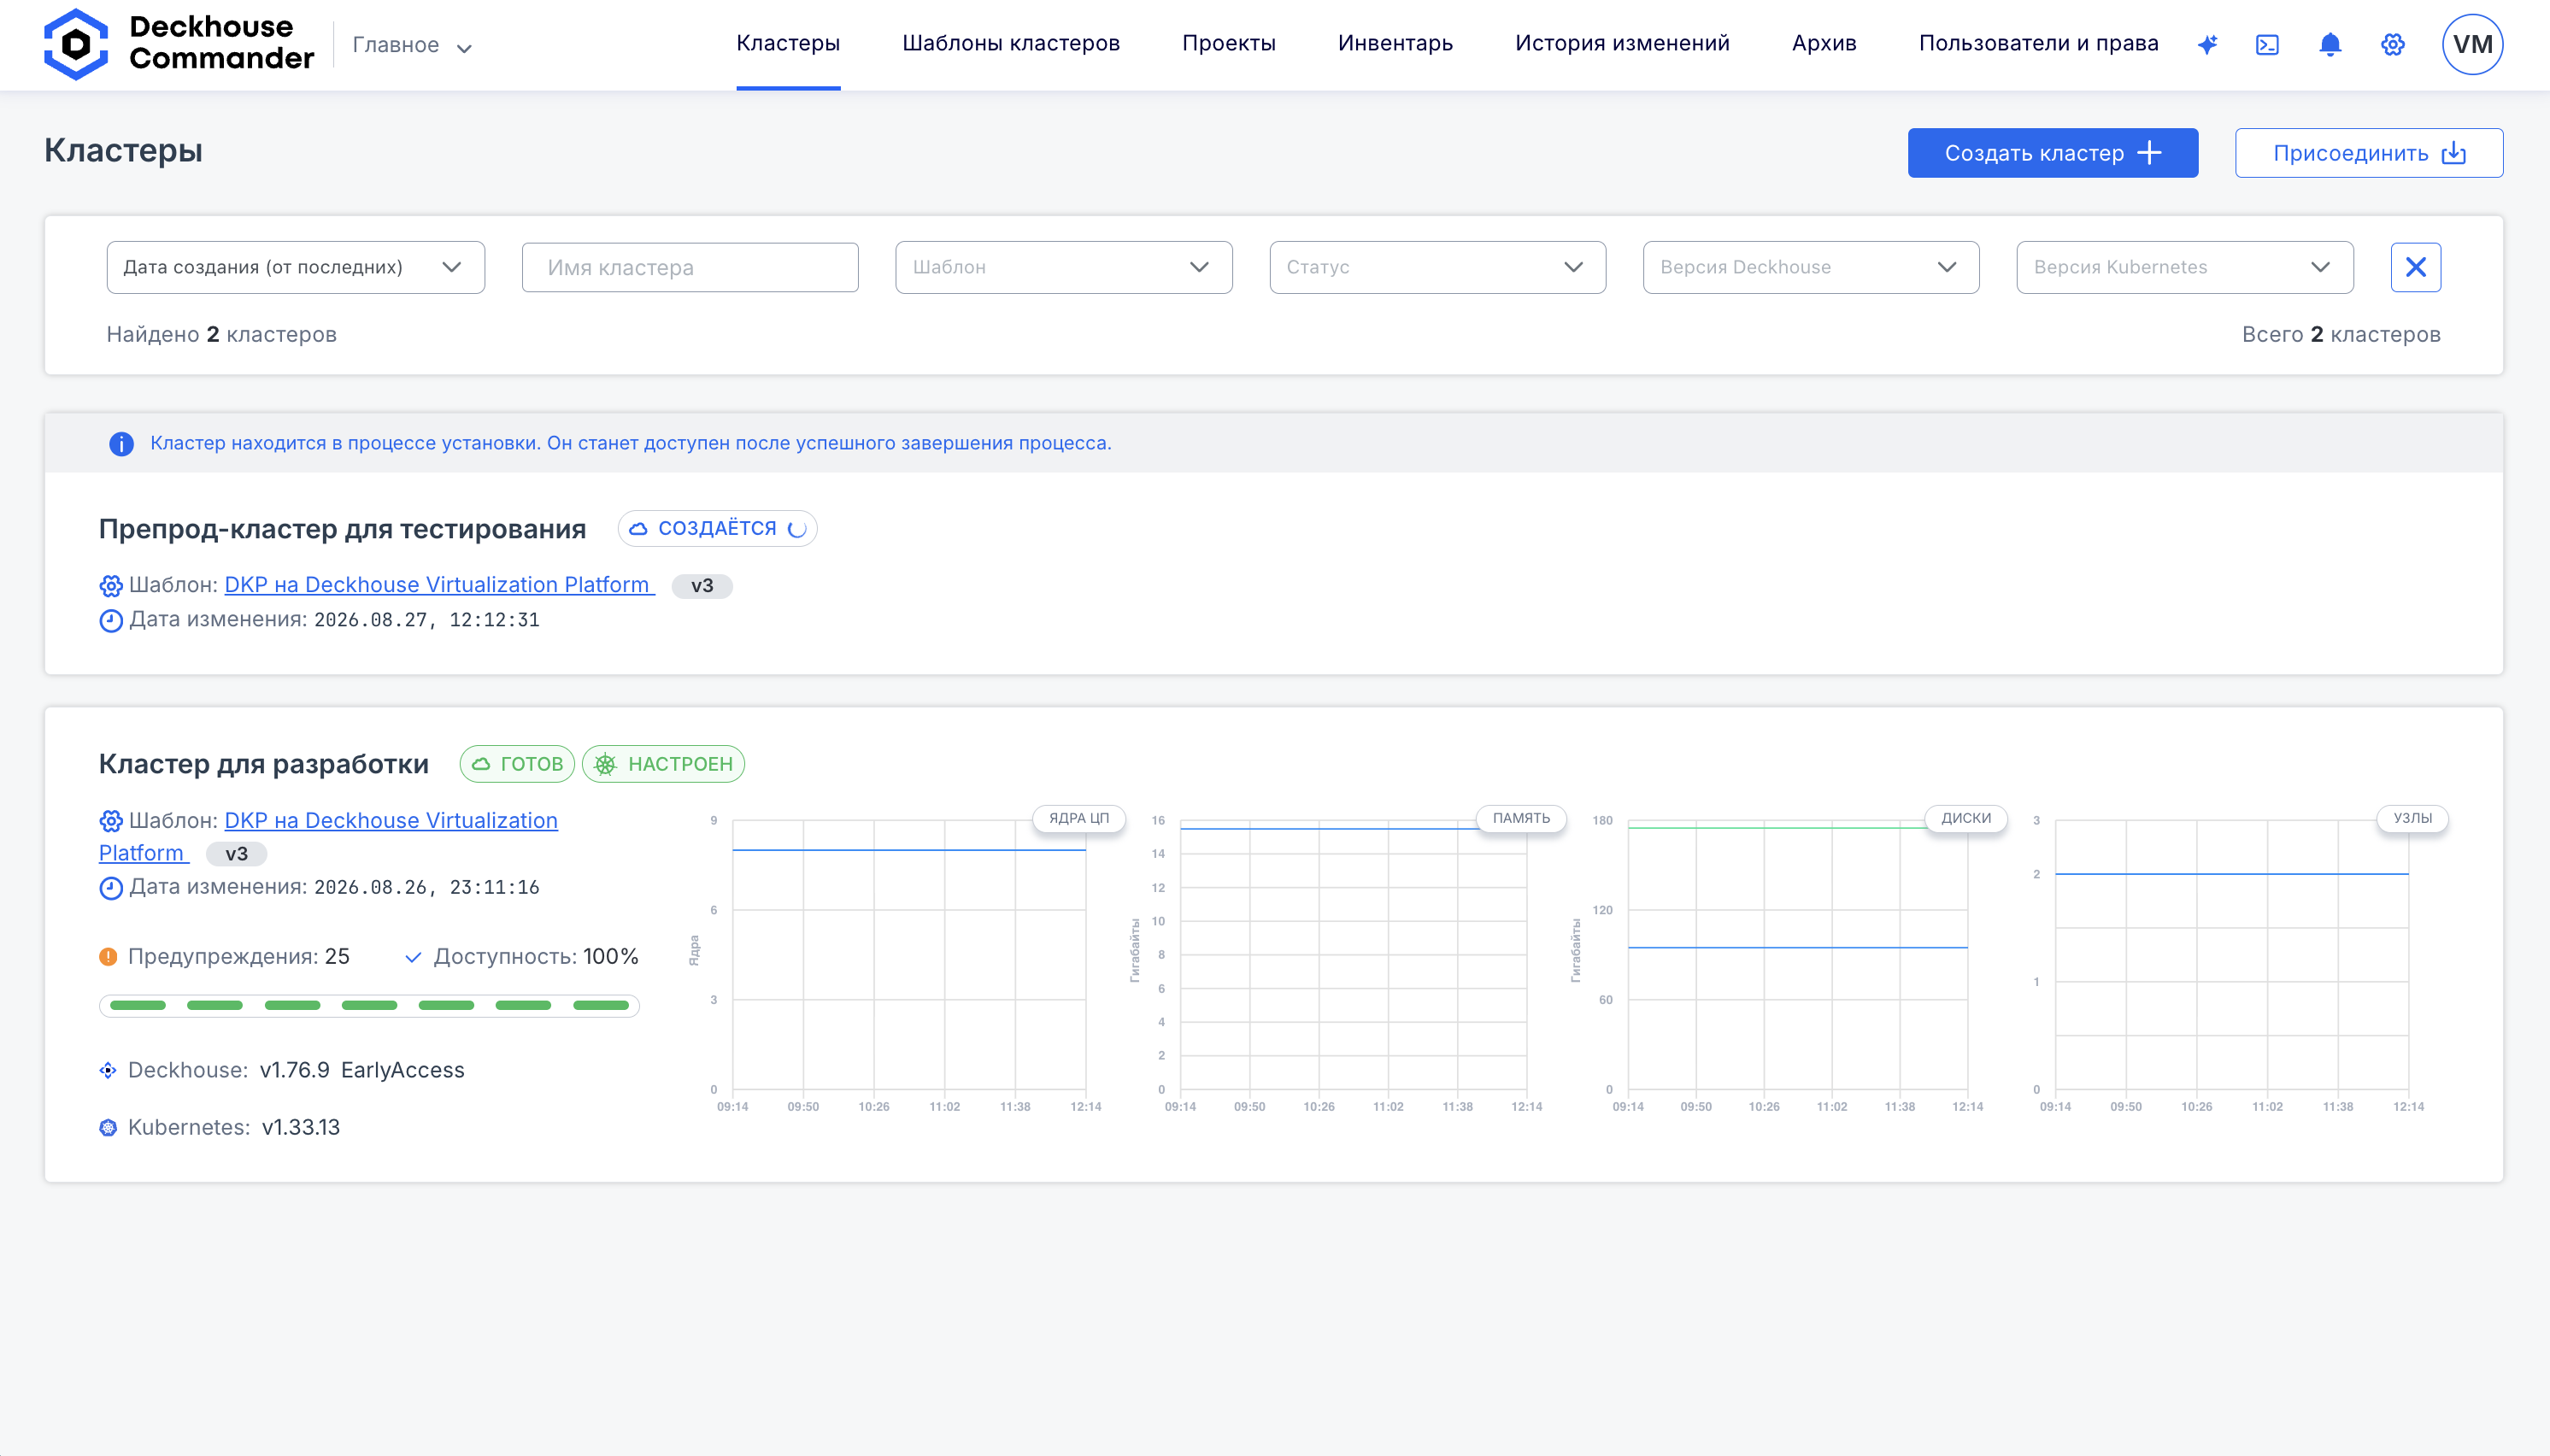Click the orange warning icon near Предупреждения
The height and width of the screenshot is (1456, 2550).
[108, 956]
